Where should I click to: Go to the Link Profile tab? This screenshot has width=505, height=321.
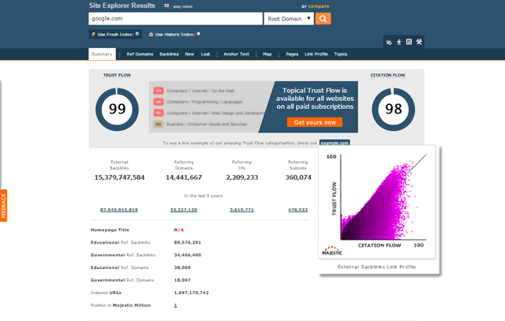(x=316, y=54)
